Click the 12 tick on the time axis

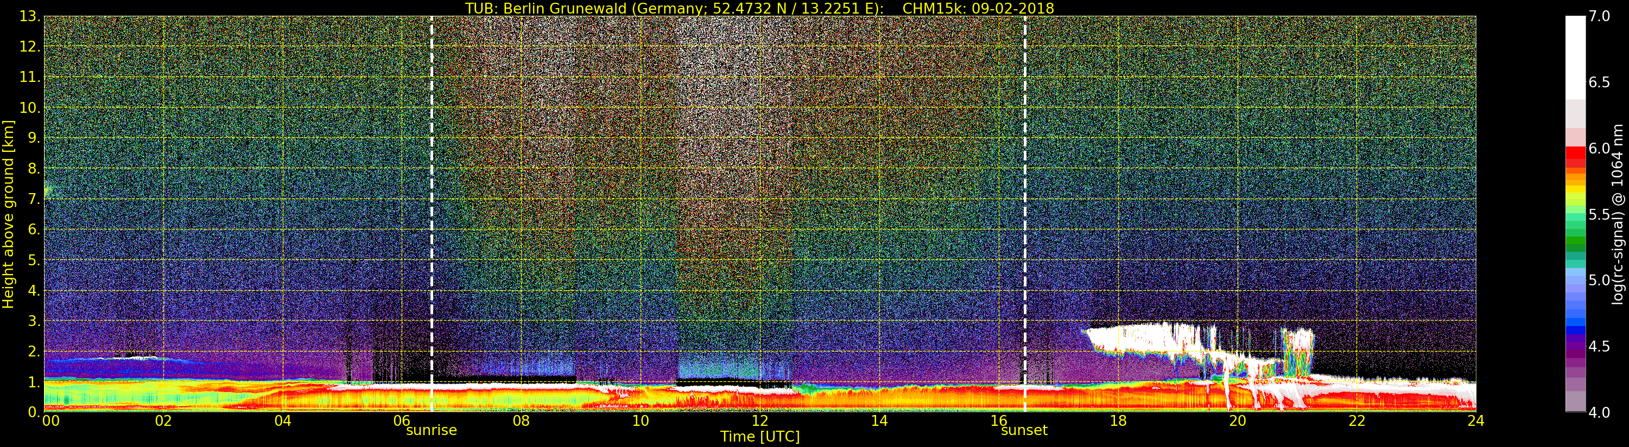759,421
